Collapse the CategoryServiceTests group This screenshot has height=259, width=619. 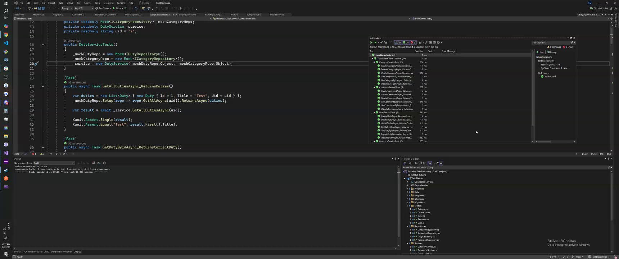[374, 62]
